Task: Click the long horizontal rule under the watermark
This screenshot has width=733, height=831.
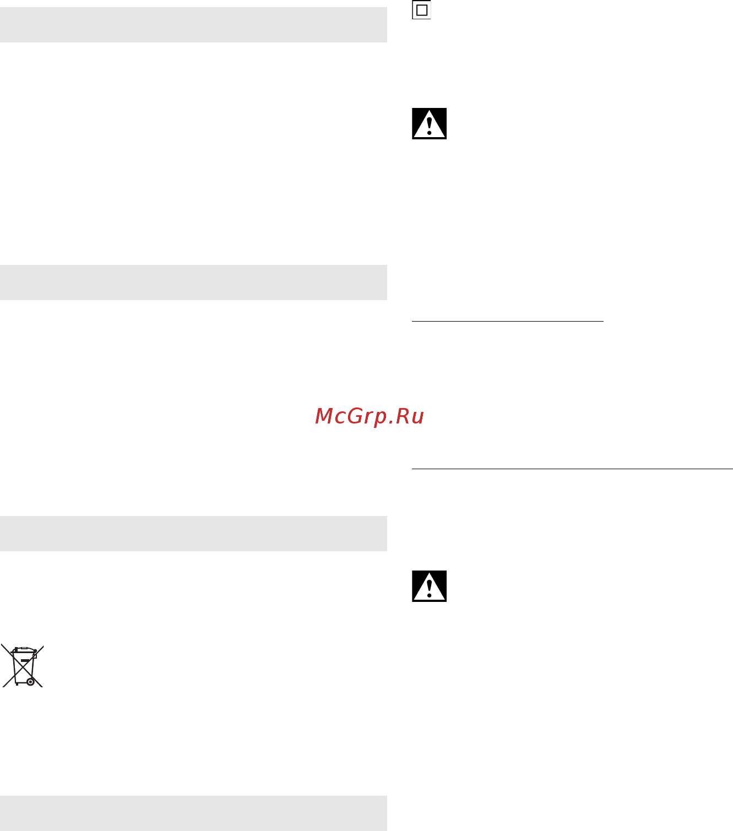Action: tap(572, 469)
